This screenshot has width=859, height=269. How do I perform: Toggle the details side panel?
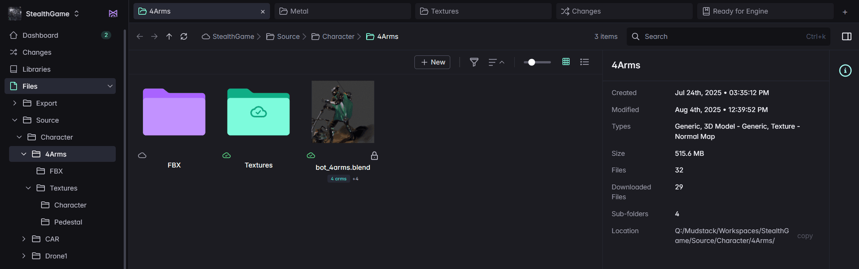(846, 37)
